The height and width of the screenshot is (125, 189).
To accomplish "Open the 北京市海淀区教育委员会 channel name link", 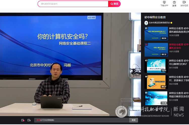I will tap(159, 23).
